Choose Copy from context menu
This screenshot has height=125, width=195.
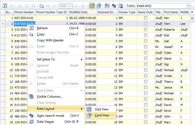pos(56,34)
